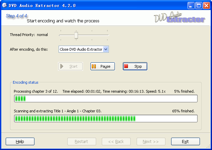Maximize the DVD Audio Extractor window

(x=199, y=6)
